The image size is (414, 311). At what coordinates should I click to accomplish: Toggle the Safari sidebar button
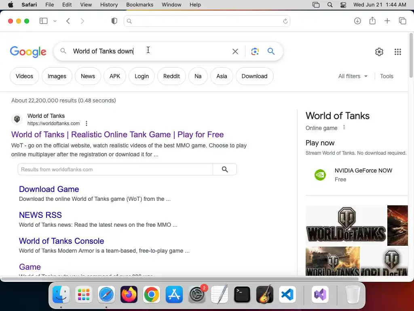(43, 21)
